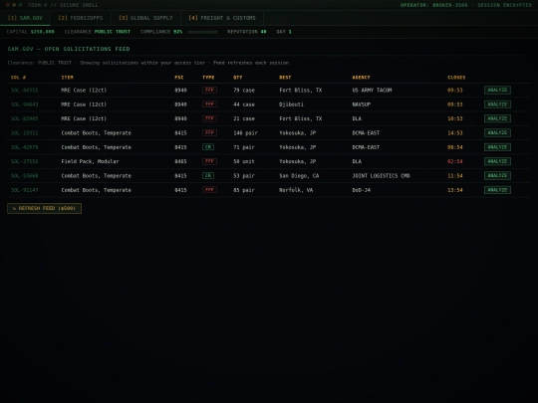Image resolution: width=538 pixels, height=403 pixels.
Task: Open solicitation link SOL-27552
Action: click(x=24, y=161)
